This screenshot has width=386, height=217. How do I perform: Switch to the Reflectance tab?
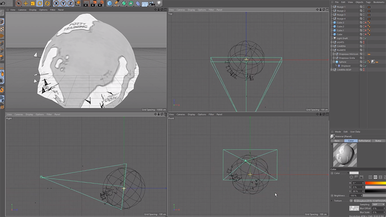364,141
